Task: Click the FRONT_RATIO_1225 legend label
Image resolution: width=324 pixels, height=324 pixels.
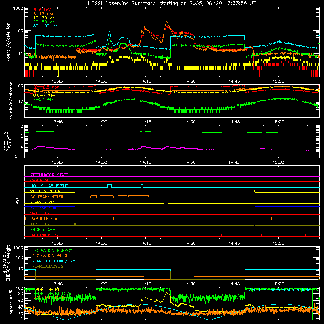Action: pyautogui.click(x=52, y=294)
